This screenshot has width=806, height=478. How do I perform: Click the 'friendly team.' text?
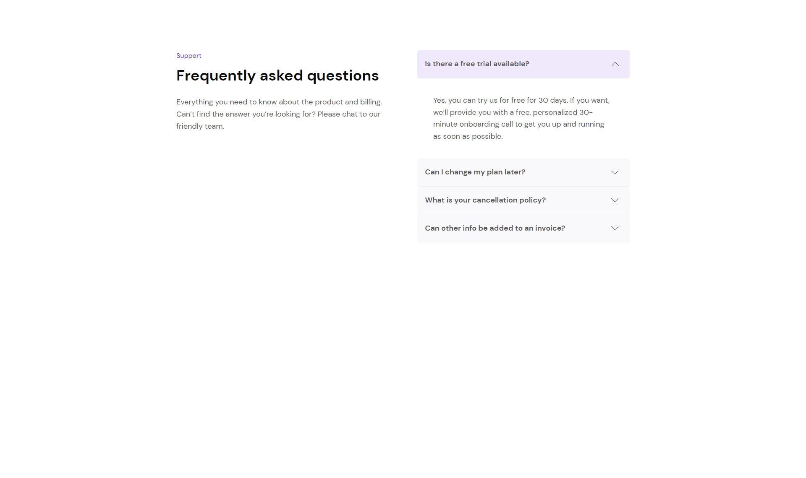click(200, 126)
